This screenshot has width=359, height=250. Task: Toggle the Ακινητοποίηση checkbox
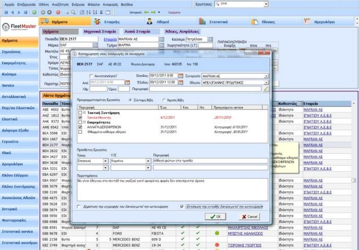(x=91, y=76)
